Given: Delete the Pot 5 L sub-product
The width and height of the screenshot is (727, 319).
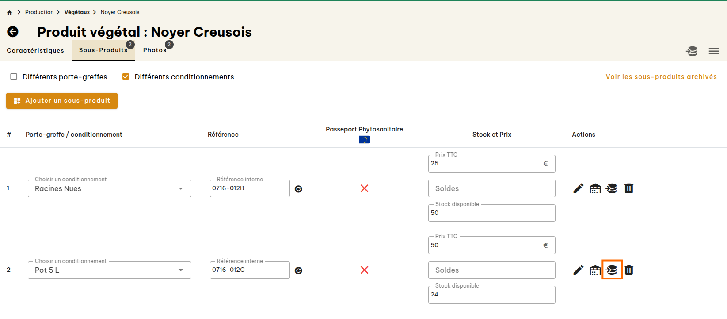Looking at the screenshot, I should click(x=629, y=270).
